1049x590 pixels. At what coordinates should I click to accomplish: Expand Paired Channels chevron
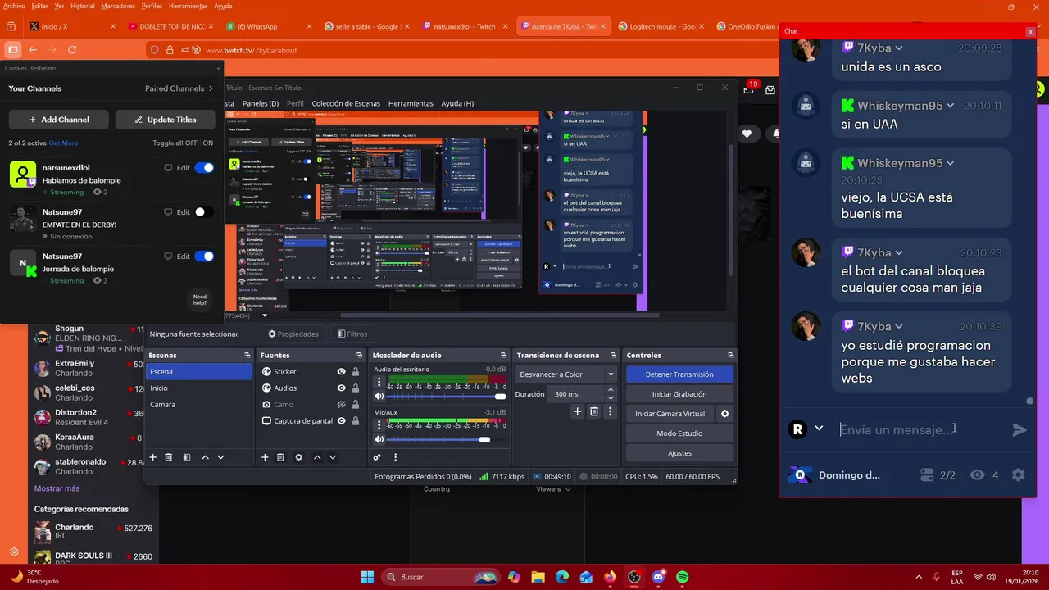pos(211,88)
